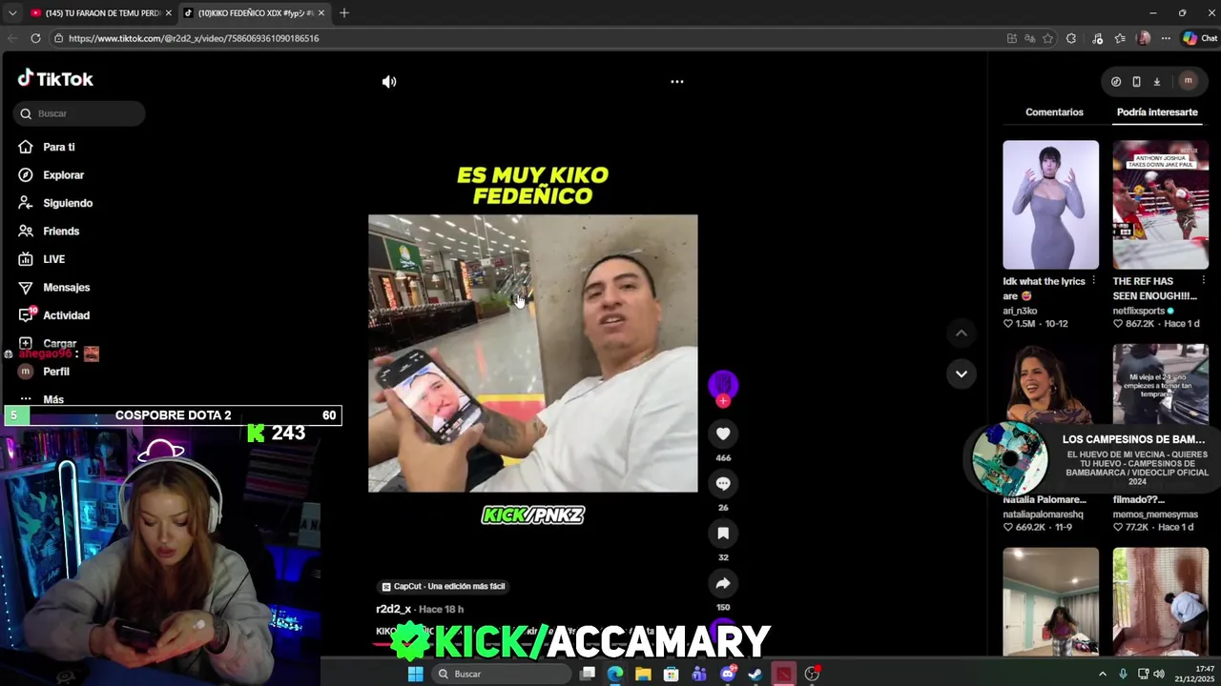This screenshot has width=1221, height=686.
Task: Click the netflixsports username link
Action: (x=1139, y=311)
